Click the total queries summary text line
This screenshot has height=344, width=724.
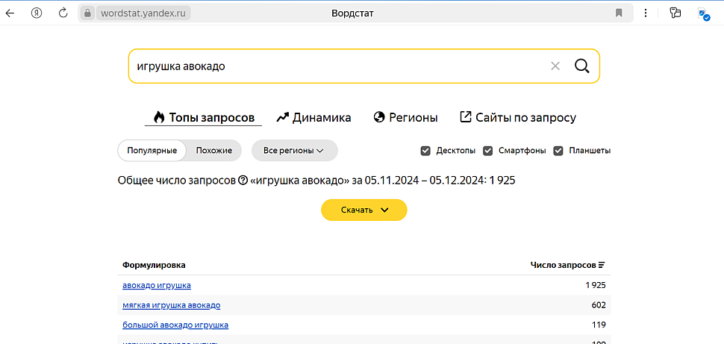(x=316, y=181)
